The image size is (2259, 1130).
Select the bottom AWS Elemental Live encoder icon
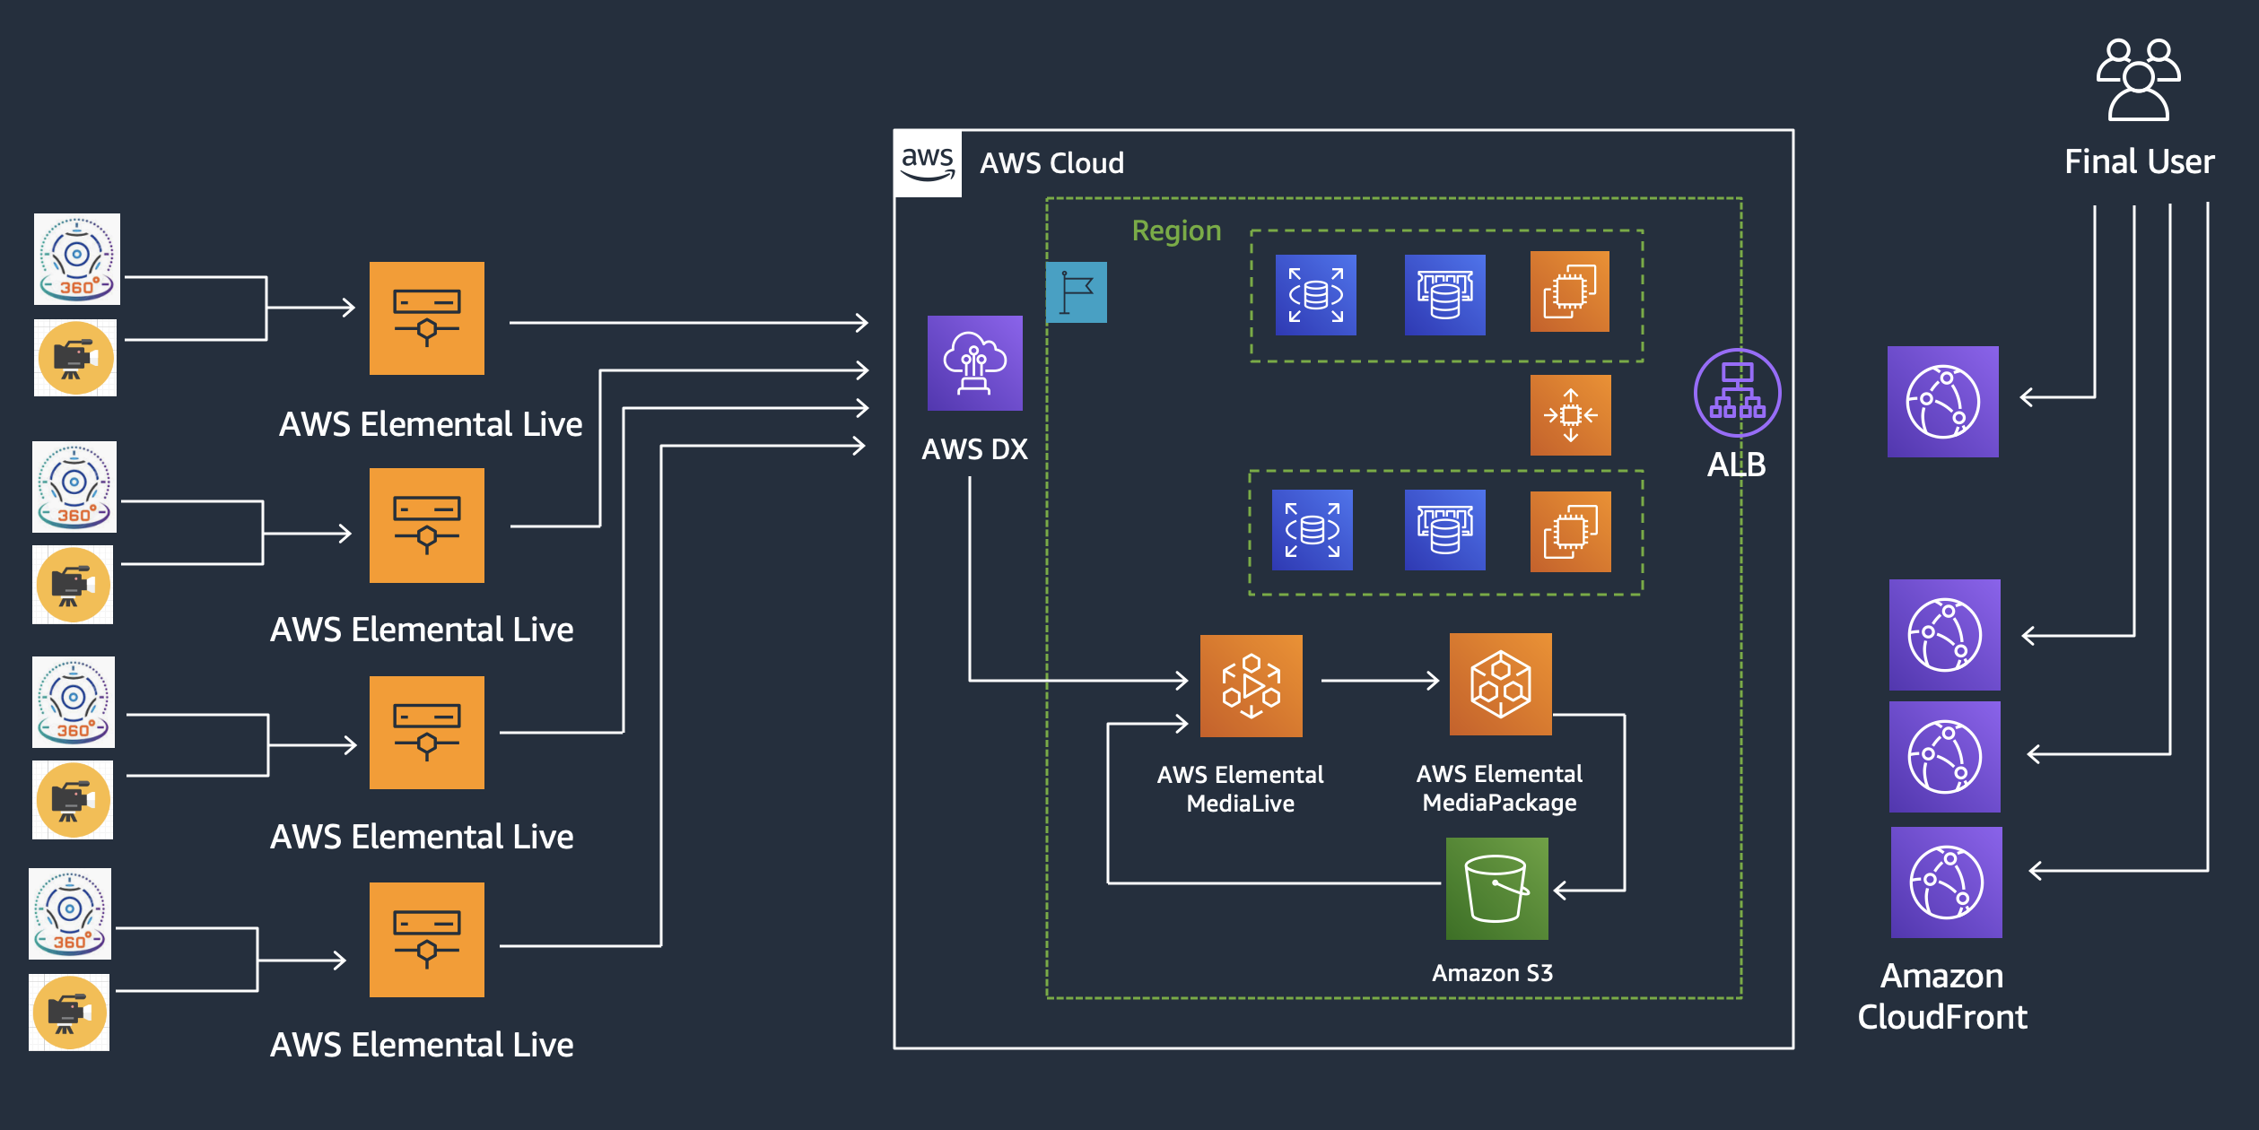(x=427, y=939)
